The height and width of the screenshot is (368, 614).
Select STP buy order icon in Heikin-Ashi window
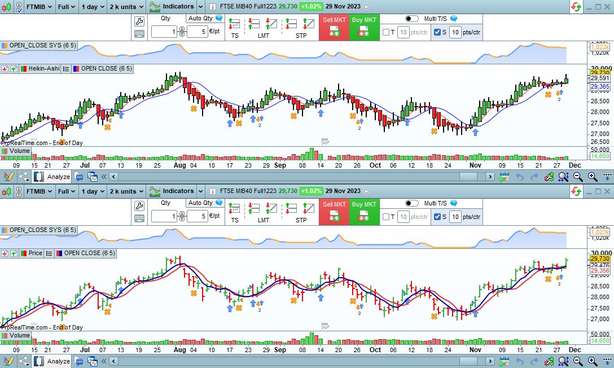tap(309, 24)
